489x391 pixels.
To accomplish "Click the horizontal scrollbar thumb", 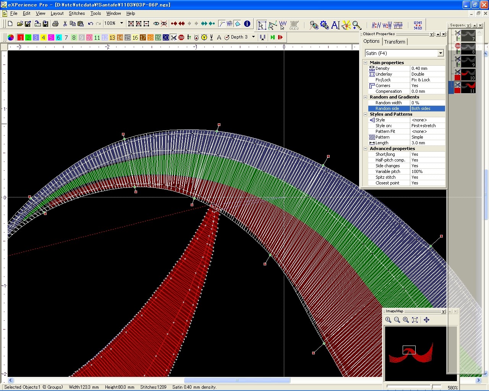I will [237, 380].
